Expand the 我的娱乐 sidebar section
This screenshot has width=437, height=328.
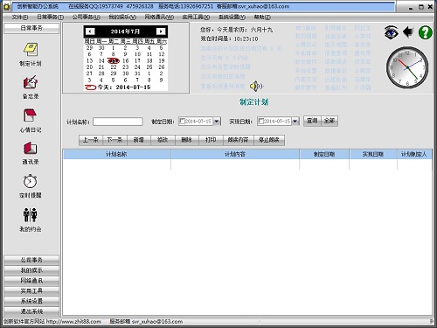31,270
